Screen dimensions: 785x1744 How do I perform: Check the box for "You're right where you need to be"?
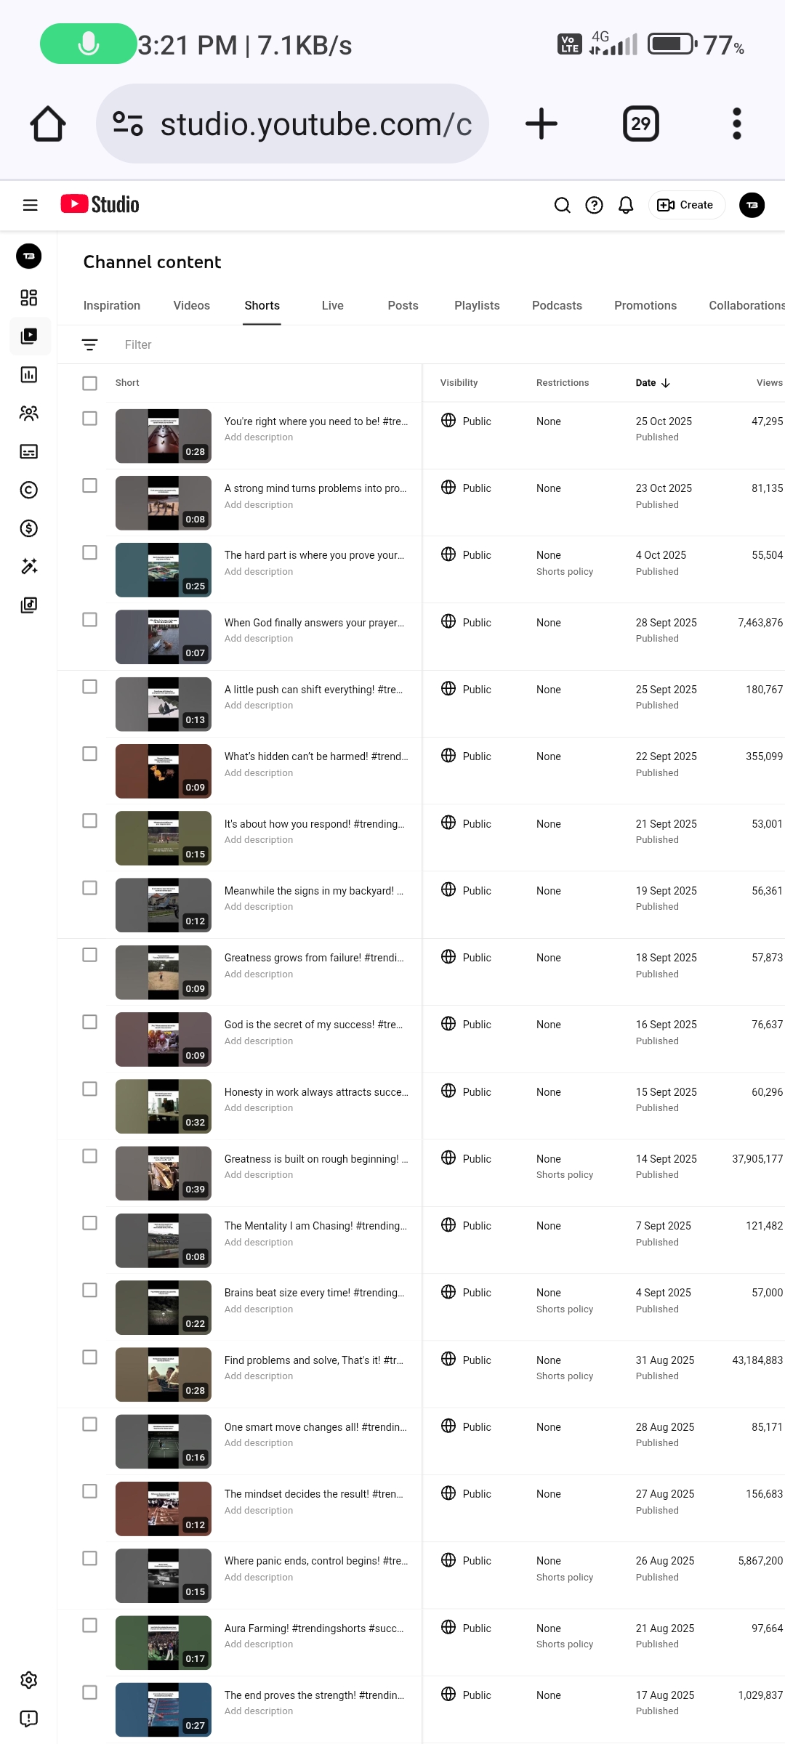tap(89, 419)
